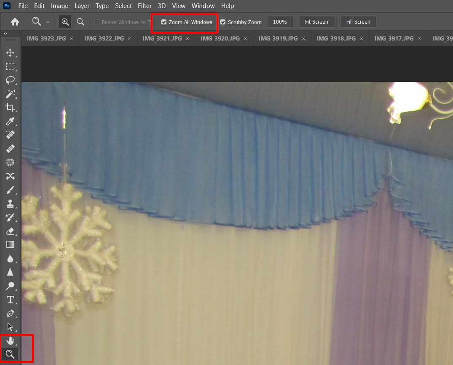This screenshot has height=365, width=453.
Task: Select the Crop tool
Action: pos(10,108)
